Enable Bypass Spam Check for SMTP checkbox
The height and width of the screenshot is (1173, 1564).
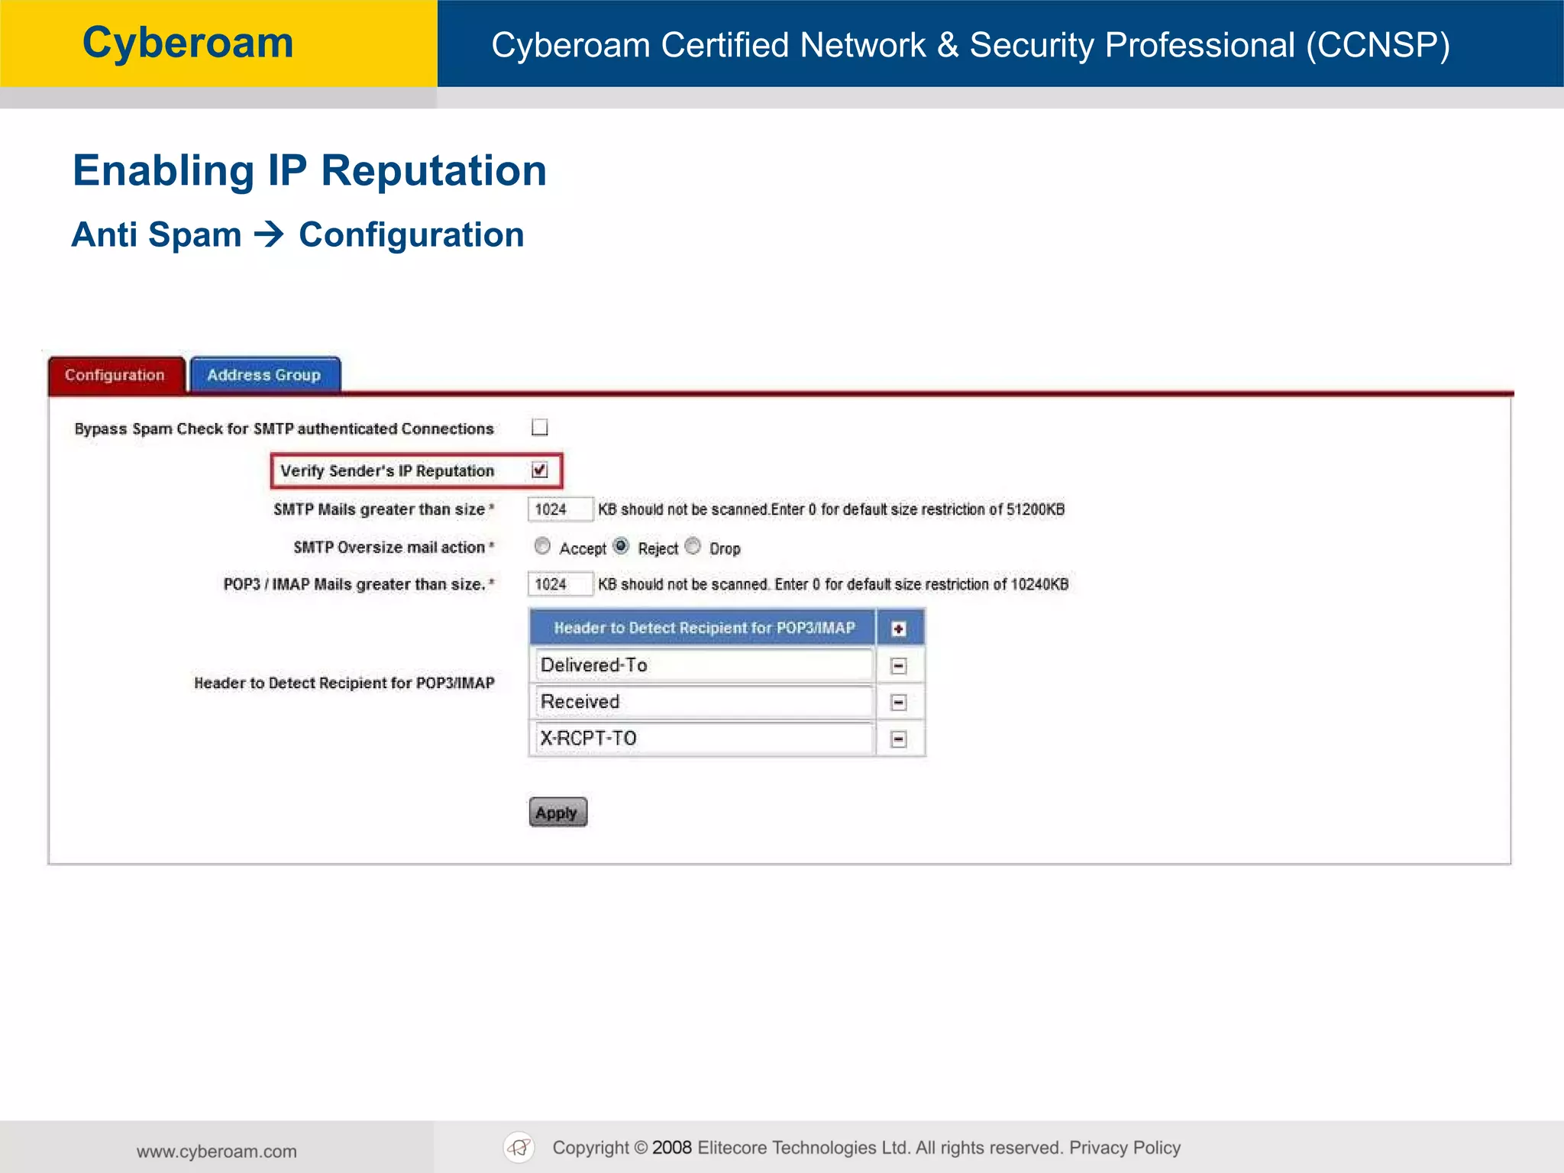coord(540,427)
